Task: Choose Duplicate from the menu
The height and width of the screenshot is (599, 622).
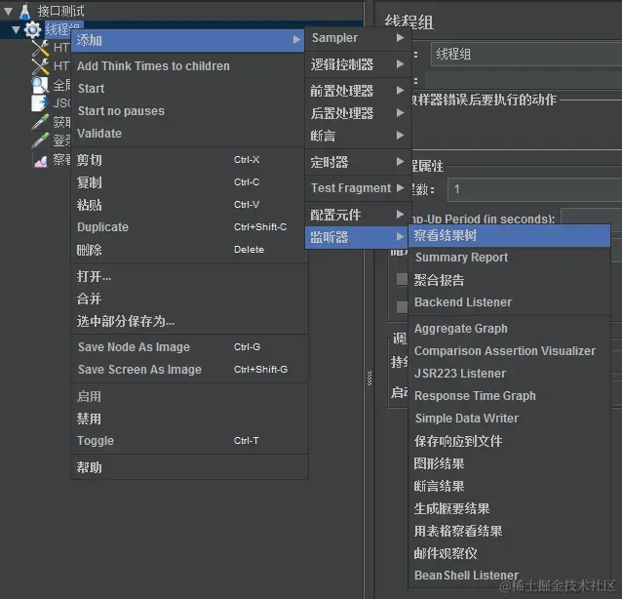Action: pos(189,227)
